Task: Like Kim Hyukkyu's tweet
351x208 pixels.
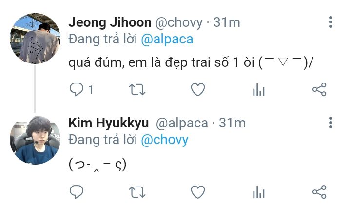Action: coord(198,192)
